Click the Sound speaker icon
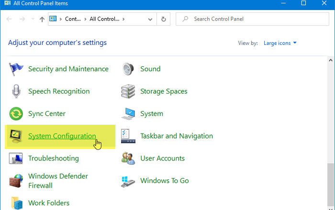The width and height of the screenshot is (335, 210). pyautogui.click(x=128, y=69)
